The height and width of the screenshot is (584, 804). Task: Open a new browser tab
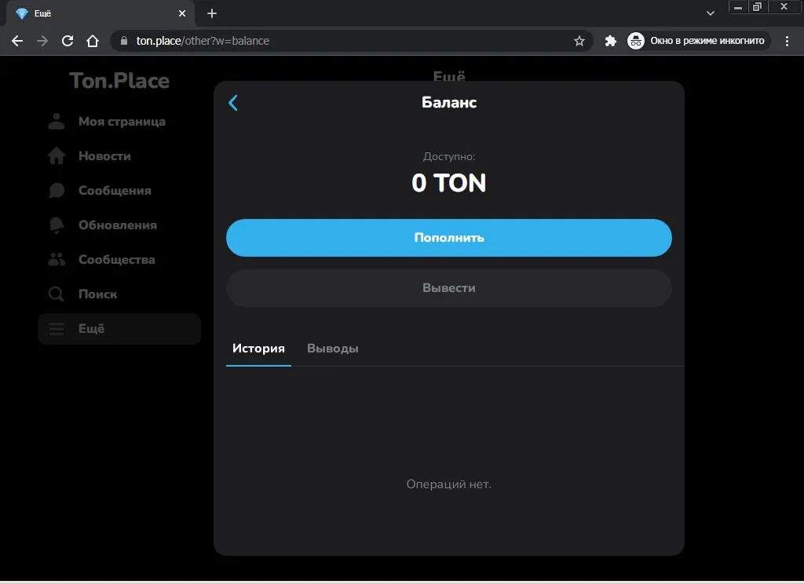pos(212,13)
